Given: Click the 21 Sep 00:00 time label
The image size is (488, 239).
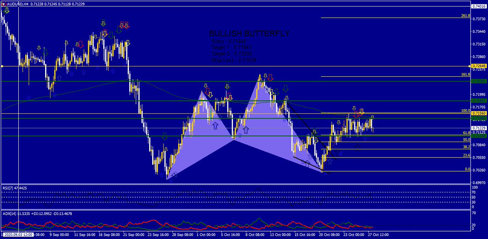Looking at the screenshot, I should pos(134,235).
